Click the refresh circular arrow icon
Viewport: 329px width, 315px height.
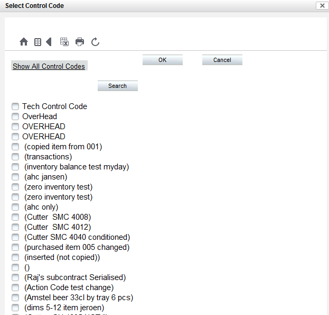click(x=95, y=42)
